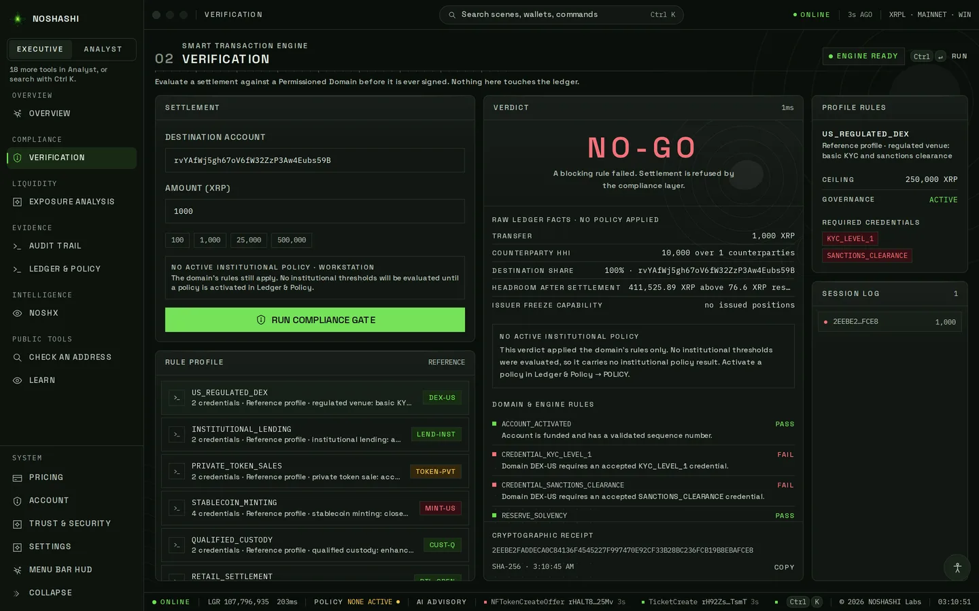
Task: Expand the STABLECOIN_MINTING rule profile
Action: pos(315,508)
